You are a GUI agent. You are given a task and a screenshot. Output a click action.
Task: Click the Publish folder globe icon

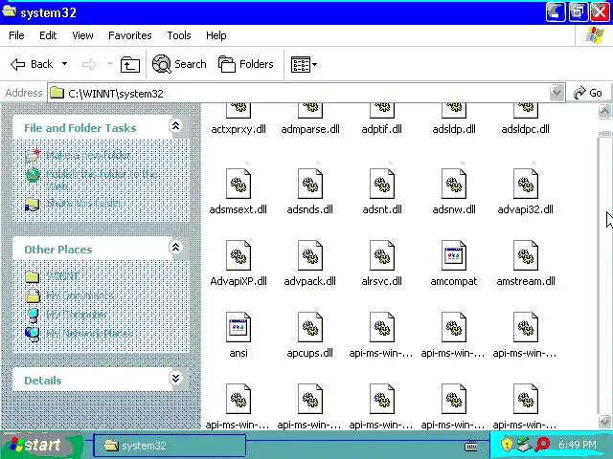(33, 175)
